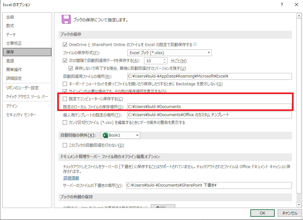
Task: Click the キャンセル button
Action: (289, 213)
